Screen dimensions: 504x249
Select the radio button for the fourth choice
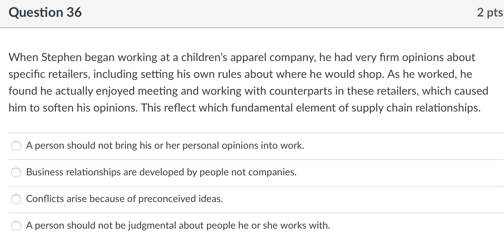(16, 226)
